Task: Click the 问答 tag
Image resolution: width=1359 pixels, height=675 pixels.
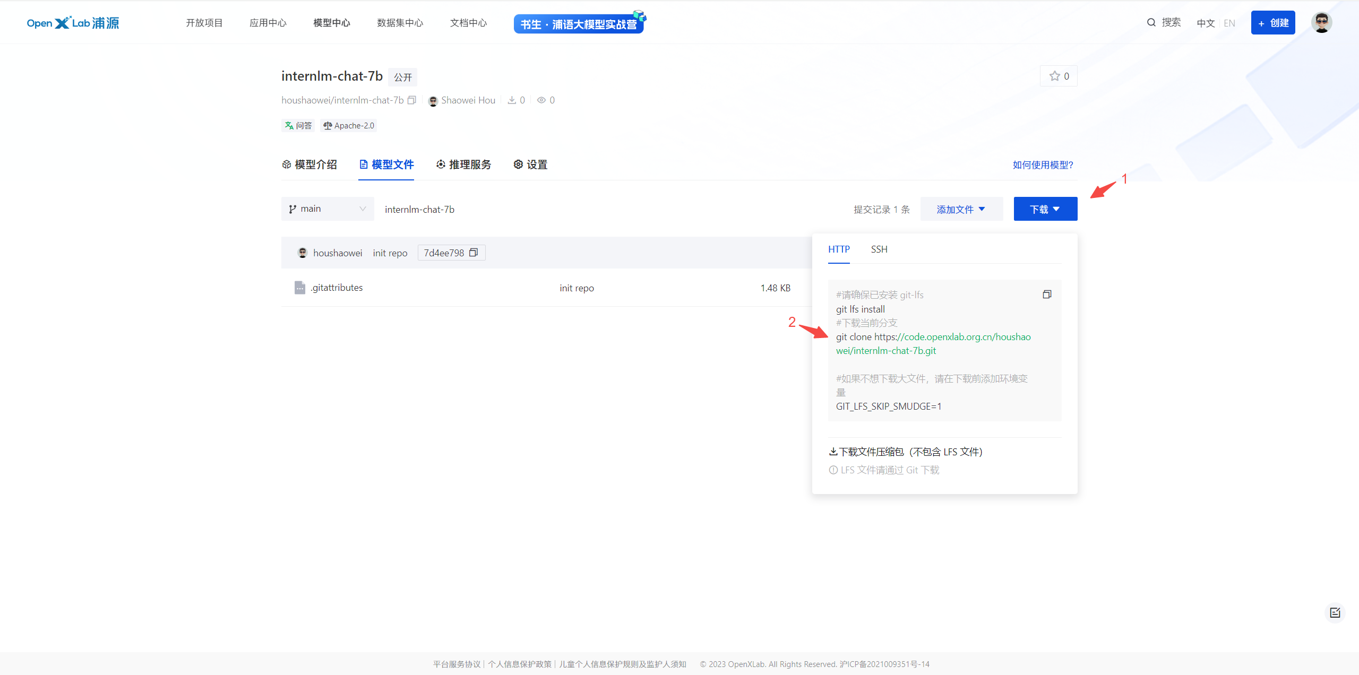Action: tap(298, 126)
